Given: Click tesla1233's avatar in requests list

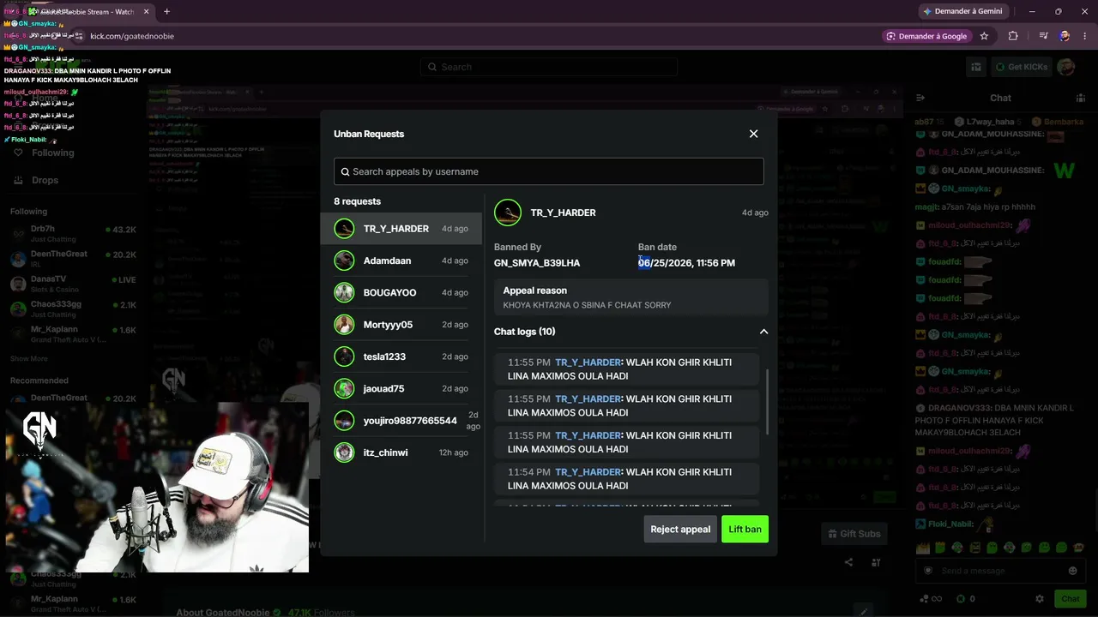Looking at the screenshot, I should click(344, 356).
